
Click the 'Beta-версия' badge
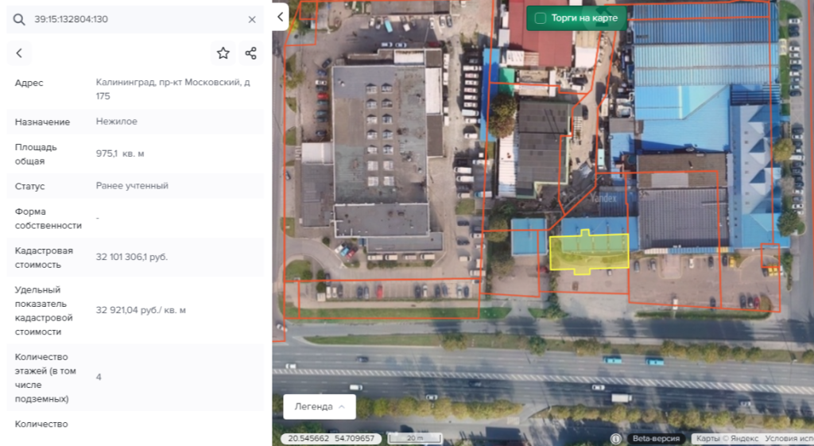click(656, 439)
